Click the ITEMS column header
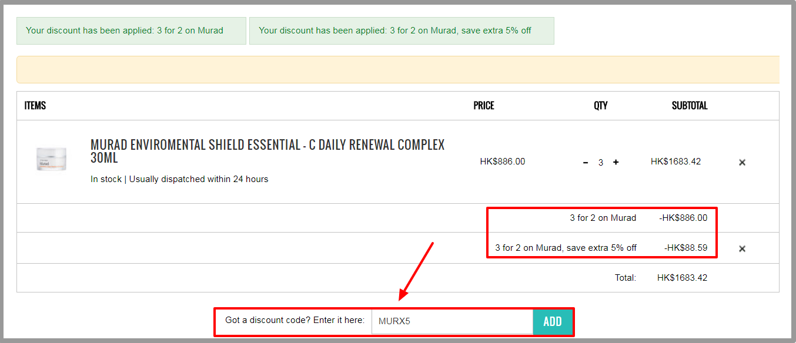This screenshot has width=796, height=343. 35,106
